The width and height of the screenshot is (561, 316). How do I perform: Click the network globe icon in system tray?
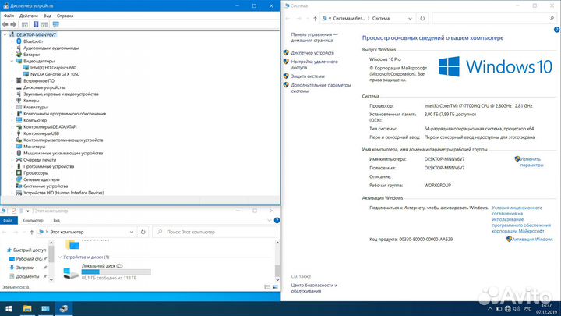pos(508,309)
